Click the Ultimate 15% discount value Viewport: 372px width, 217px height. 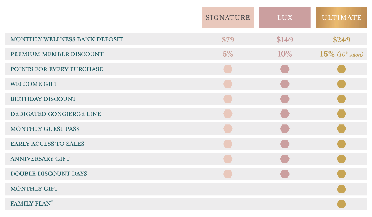(x=328, y=54)
